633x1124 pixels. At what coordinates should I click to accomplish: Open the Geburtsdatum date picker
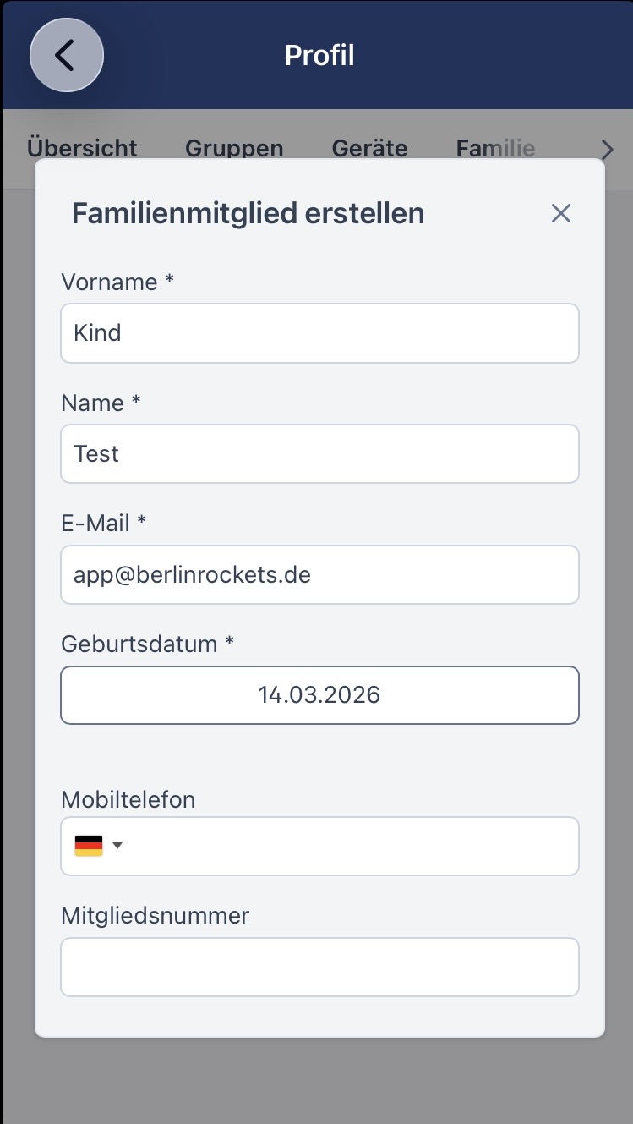tap(319, 695)
